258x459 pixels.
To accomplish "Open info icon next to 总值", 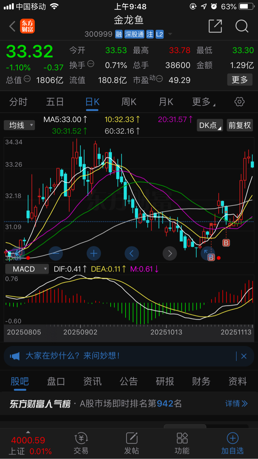I will (x=27, y=79).
